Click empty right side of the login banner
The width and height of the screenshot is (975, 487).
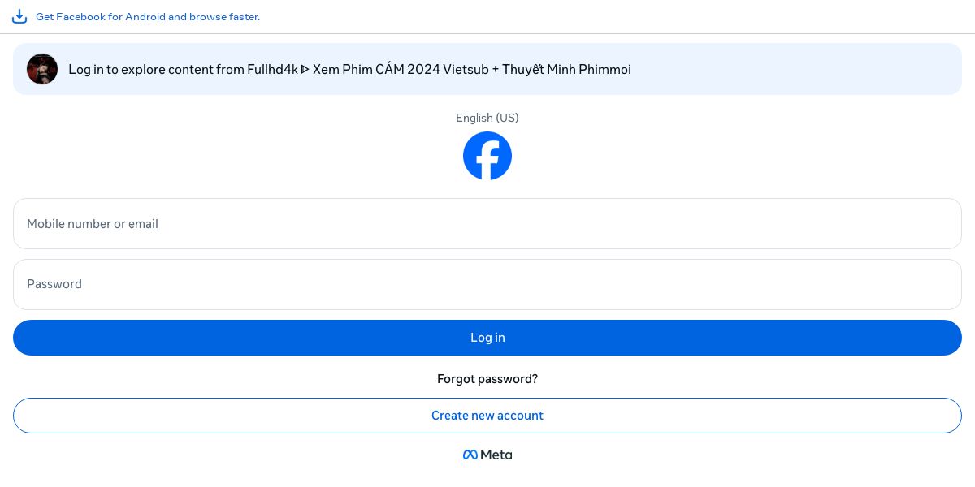812,69
